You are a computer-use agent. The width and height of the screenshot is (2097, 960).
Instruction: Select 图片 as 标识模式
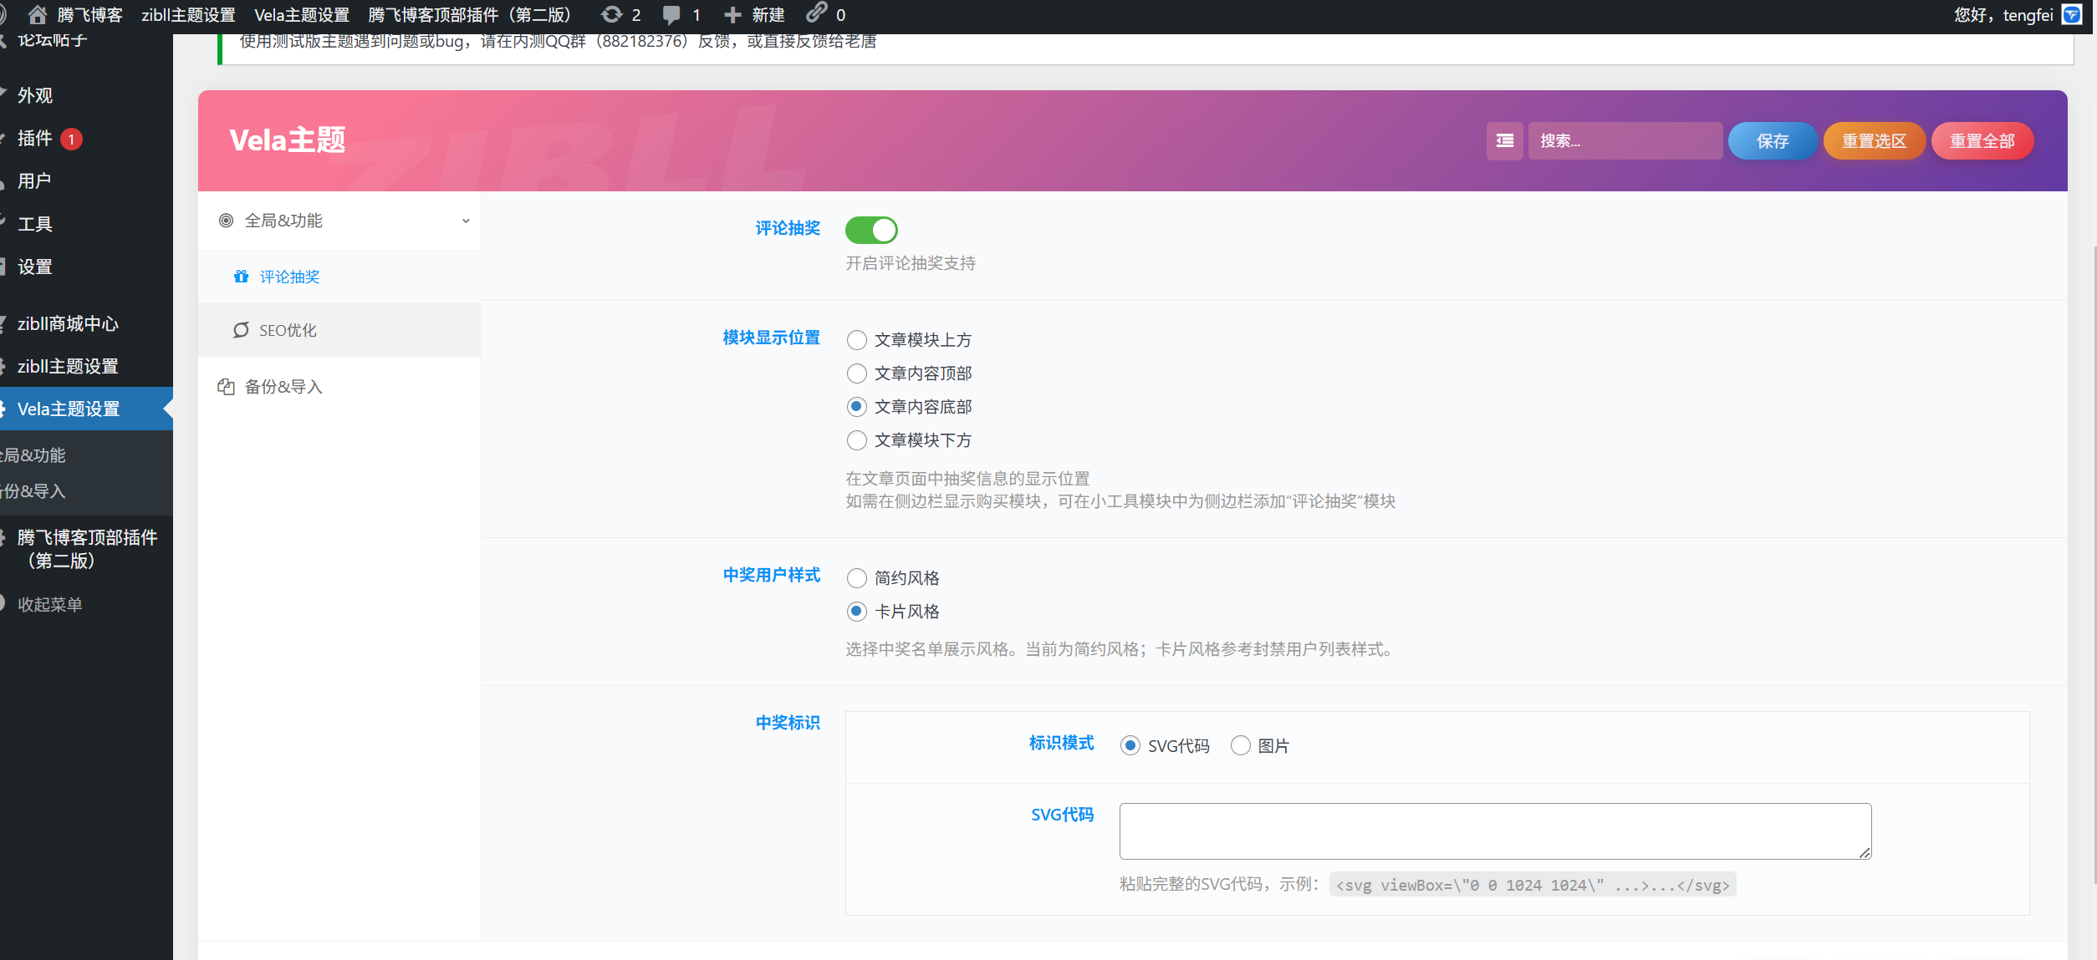click(x=1241, y=745)
